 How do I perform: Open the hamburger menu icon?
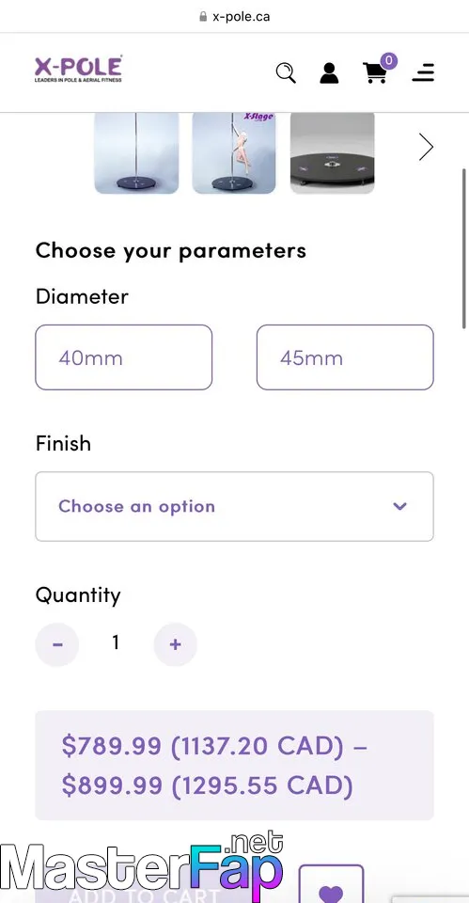pyautogui.click(x=423, y=72)
